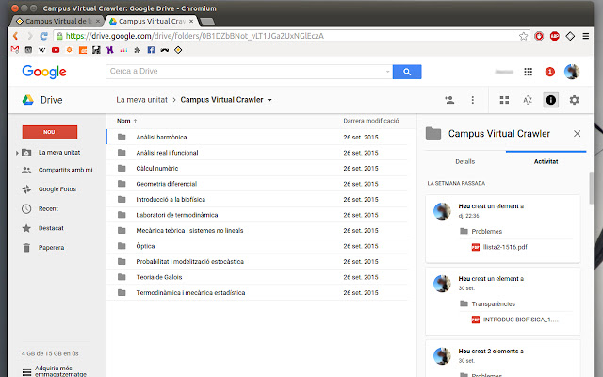Screen dimensions: 603x377
Task: Open Drive settings gear
Action: (574, 100)
